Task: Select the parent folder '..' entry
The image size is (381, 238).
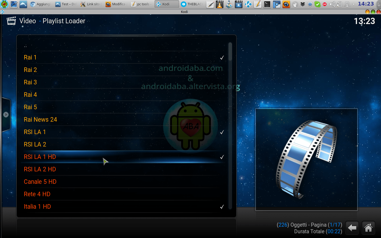Action: coord(124,45)
